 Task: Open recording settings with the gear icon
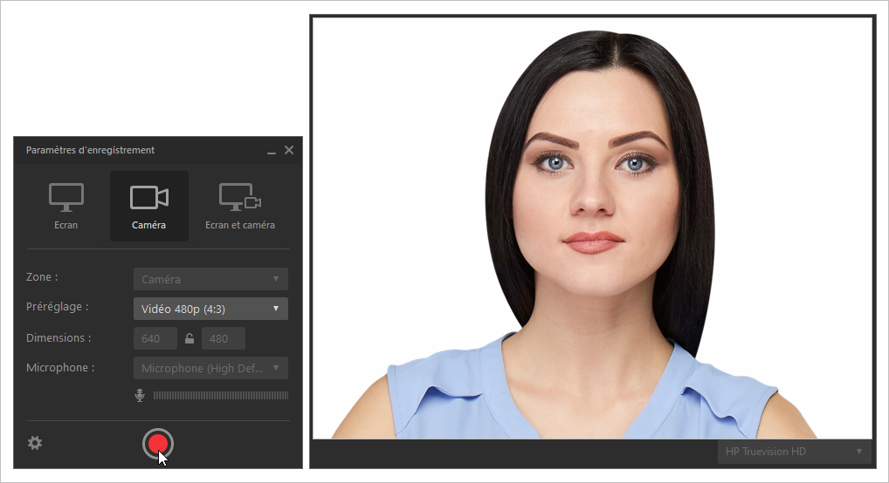(35, 443)
